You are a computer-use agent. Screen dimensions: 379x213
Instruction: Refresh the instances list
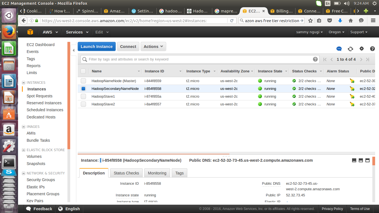pos(350,49)
